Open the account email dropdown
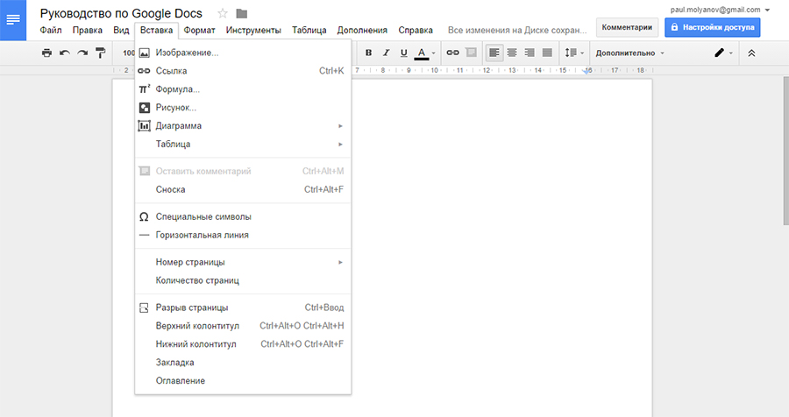This screenshot has width=789, height=417. pyautogui.click(x=720, y=10)
